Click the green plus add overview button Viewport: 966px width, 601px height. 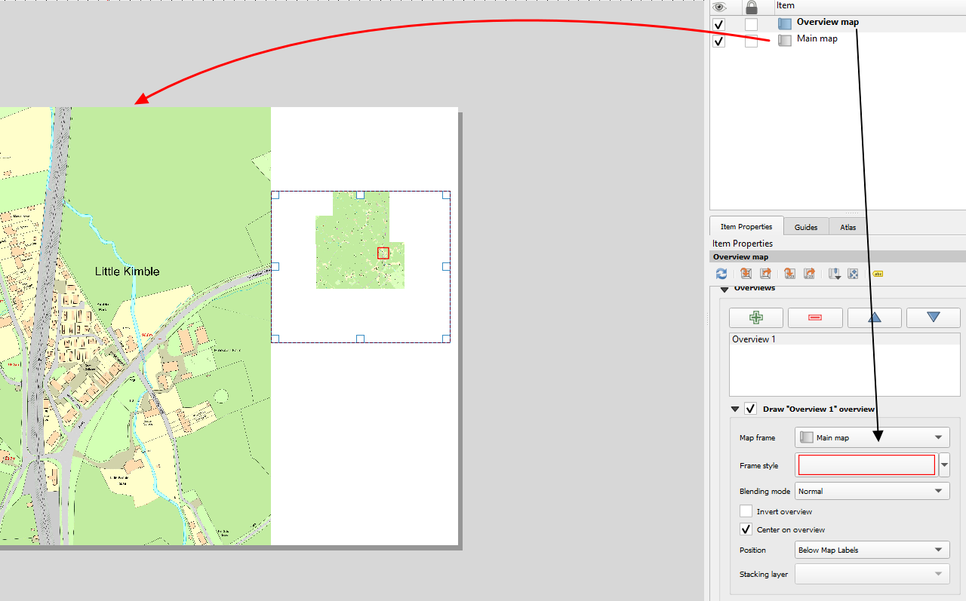coord(756,317)
